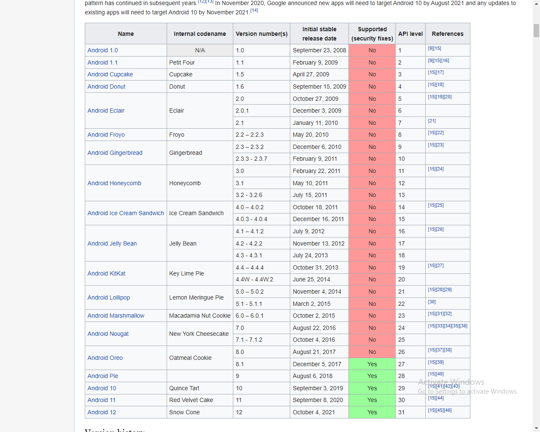Click reference [27] in the KitKat row
Image resolution: width=540 pixels, height=432 pixels.
click(x=440, y=265)
